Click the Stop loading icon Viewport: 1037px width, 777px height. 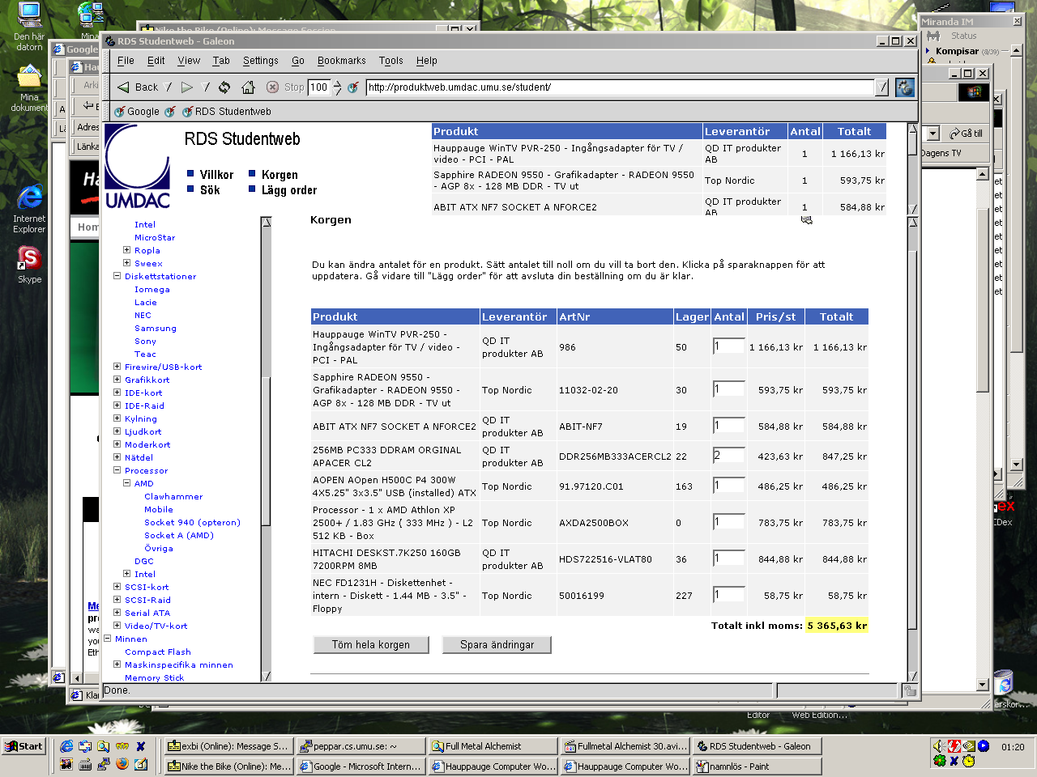coord(273,87)
